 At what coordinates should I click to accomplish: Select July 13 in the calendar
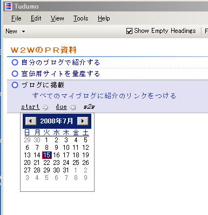point(27,155)
